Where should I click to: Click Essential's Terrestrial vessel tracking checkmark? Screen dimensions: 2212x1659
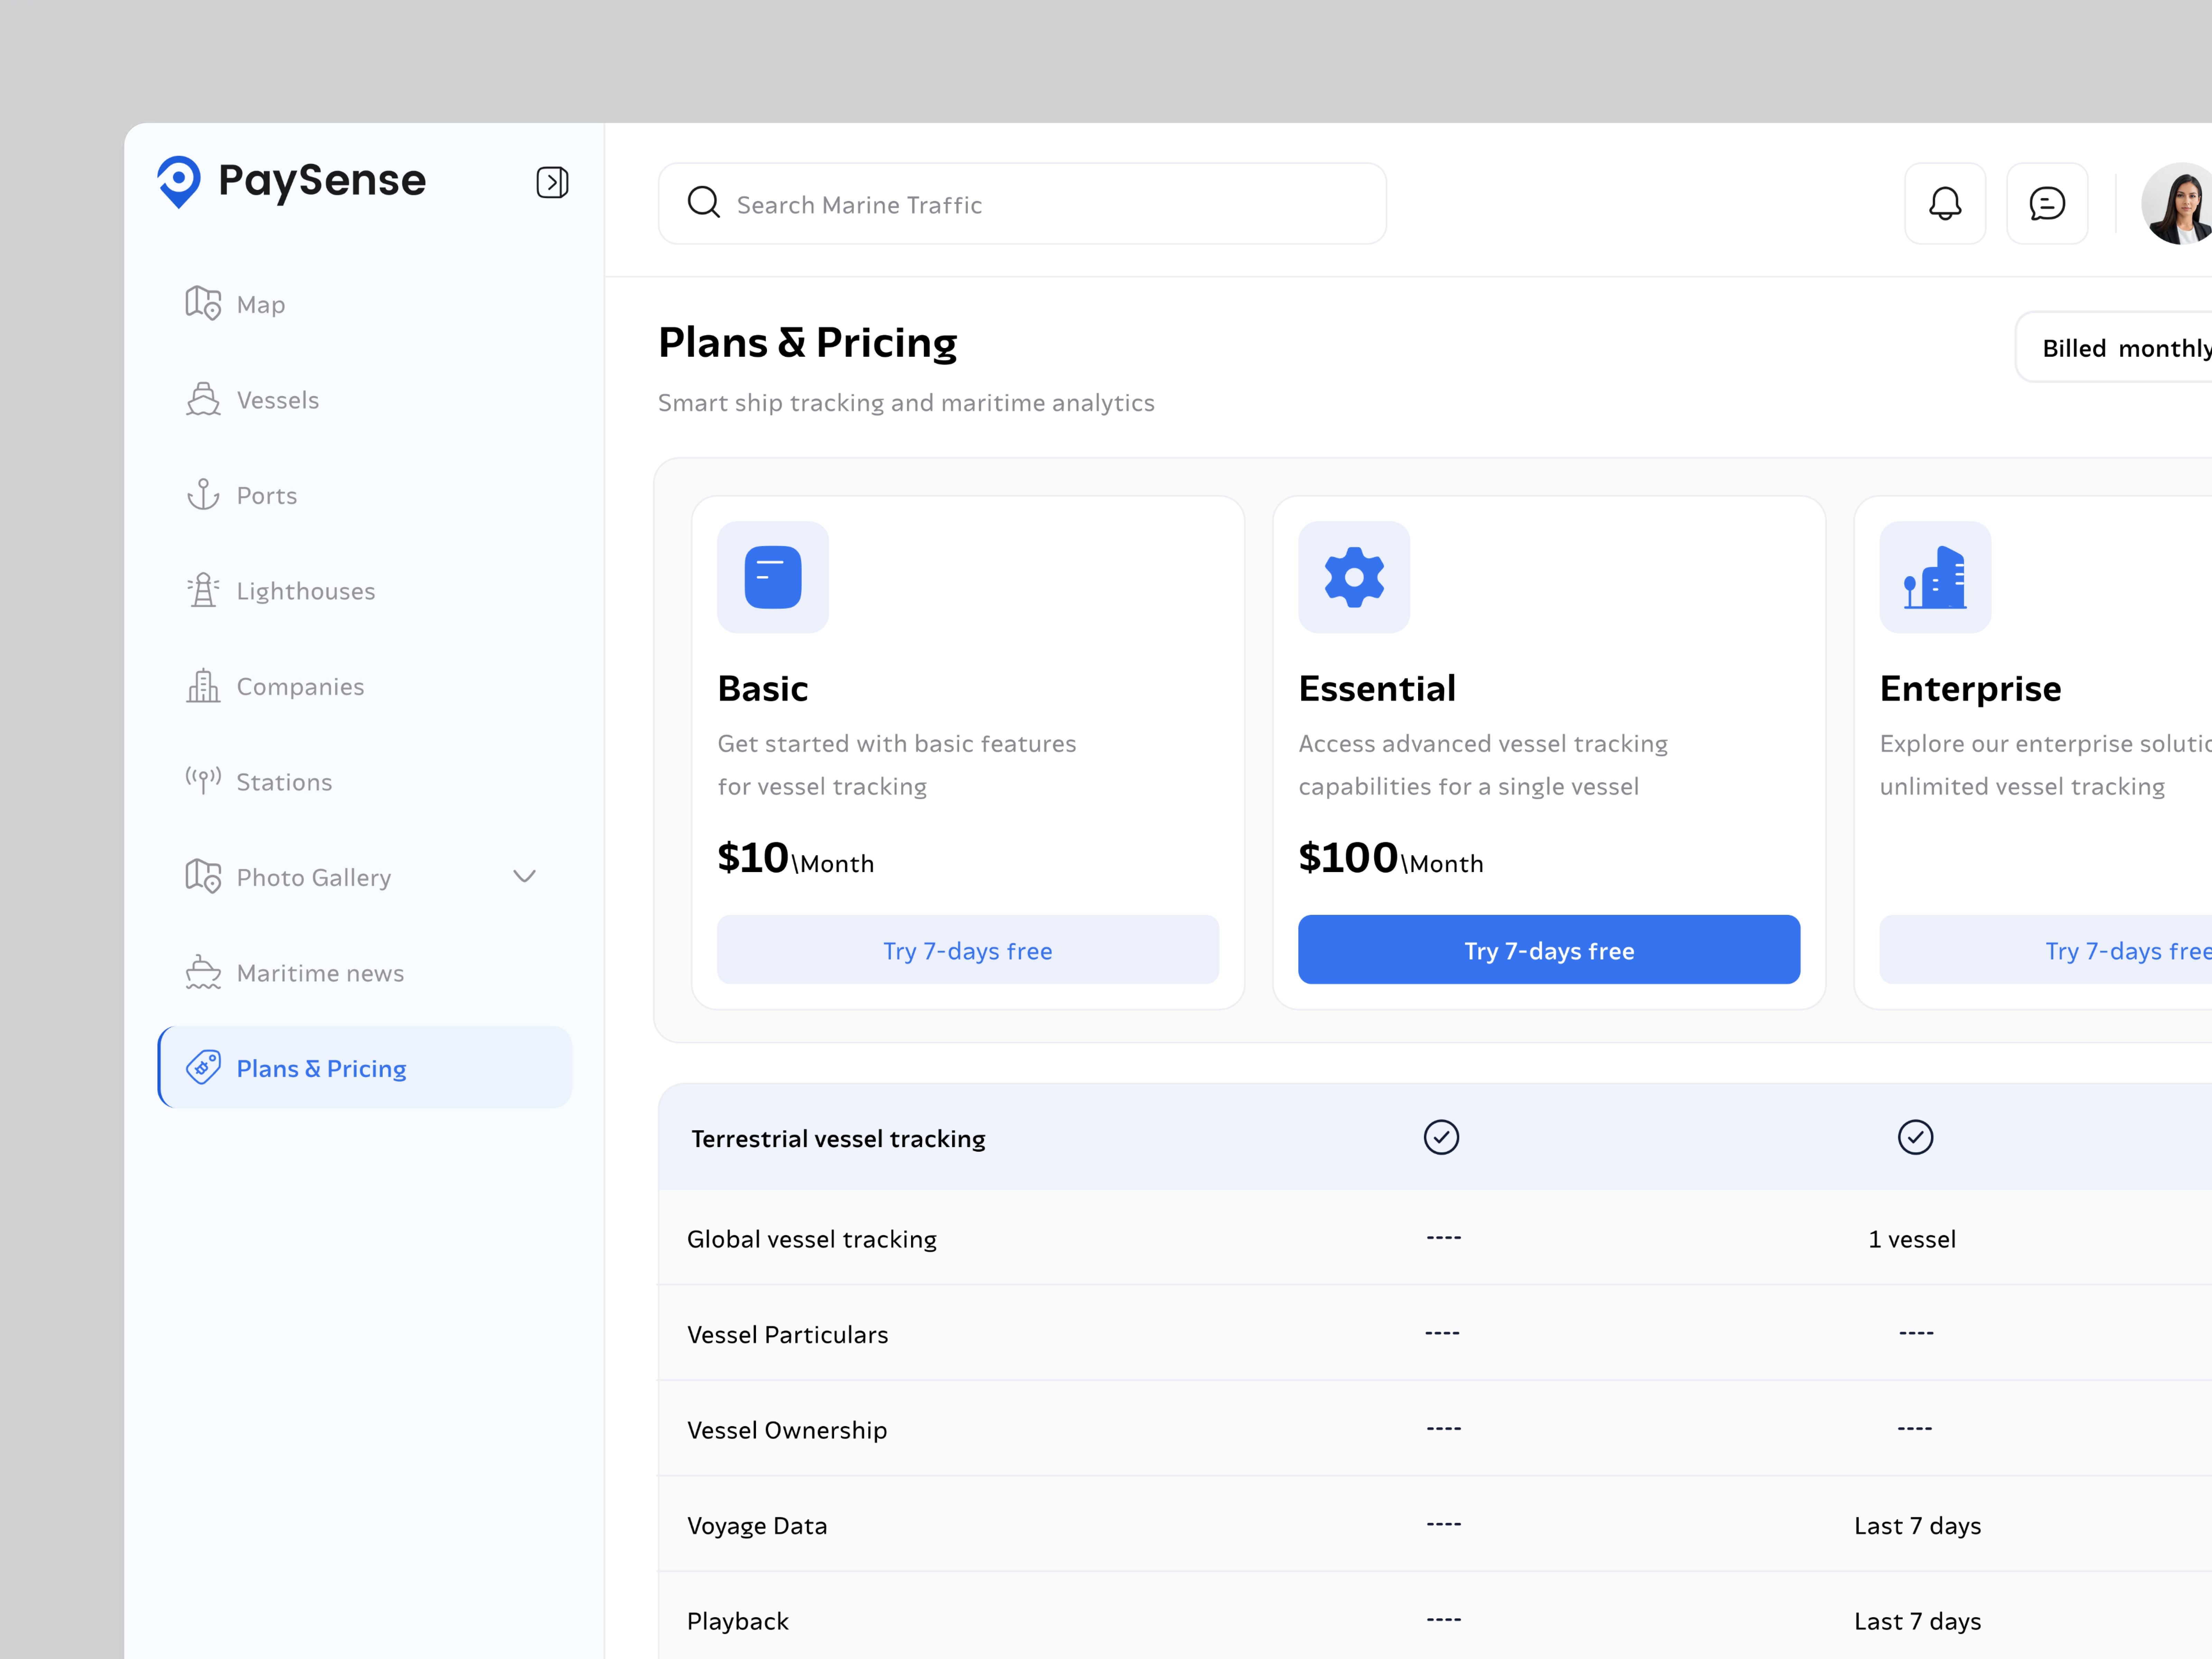click(1915, 1137)
